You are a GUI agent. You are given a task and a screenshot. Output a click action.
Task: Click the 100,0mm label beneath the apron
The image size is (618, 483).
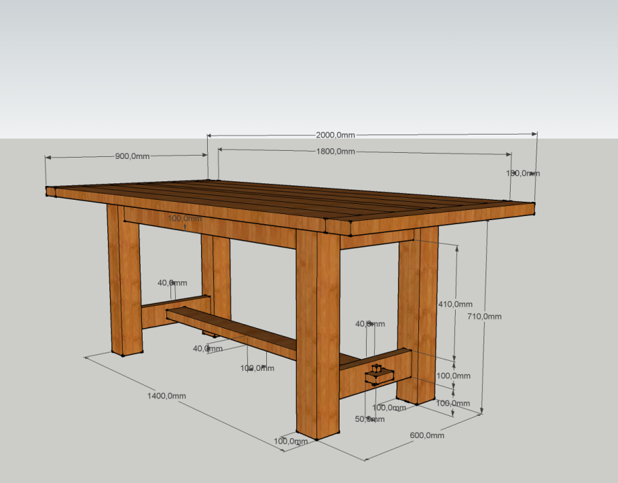pyautogui.click(x=185, y=218)
